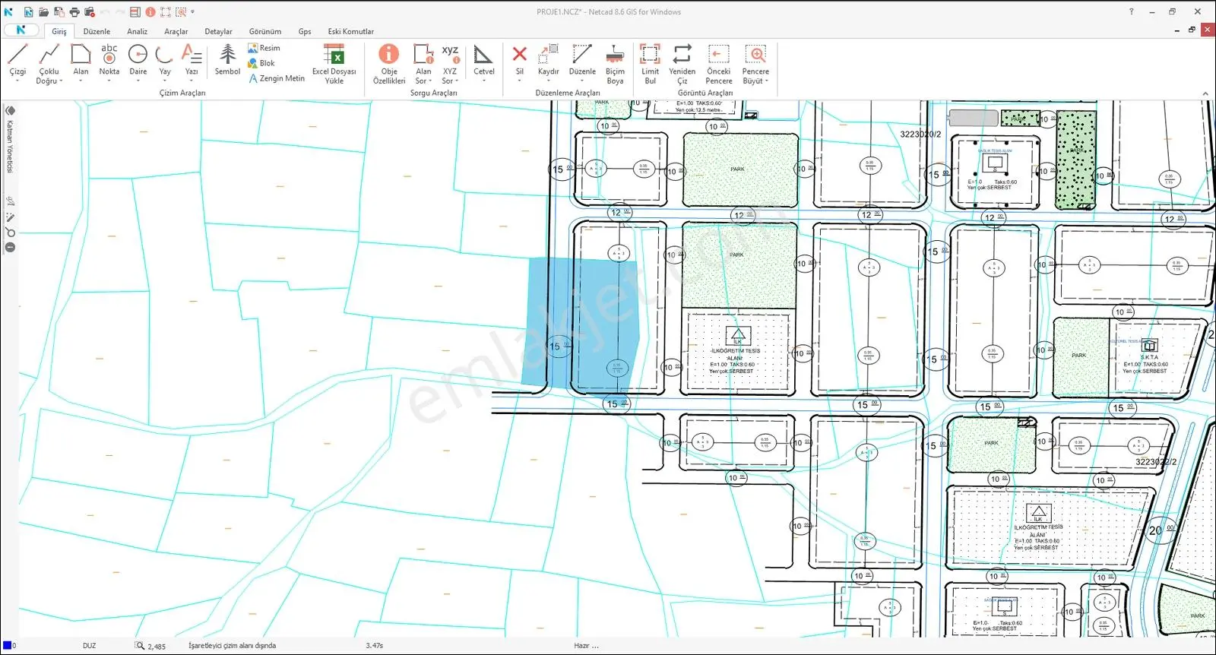Select the Çizgi line drawing tool
1216x655 pixels.
(17, 63)
